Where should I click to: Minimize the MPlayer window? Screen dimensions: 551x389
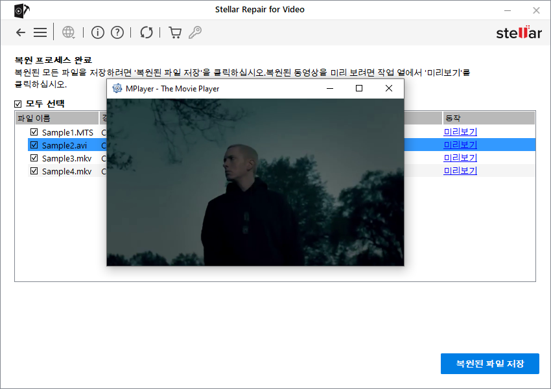(329, 89)
